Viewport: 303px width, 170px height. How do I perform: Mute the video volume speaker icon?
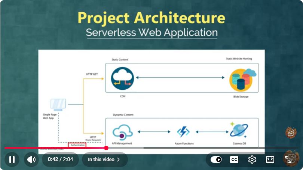(31, 160)
